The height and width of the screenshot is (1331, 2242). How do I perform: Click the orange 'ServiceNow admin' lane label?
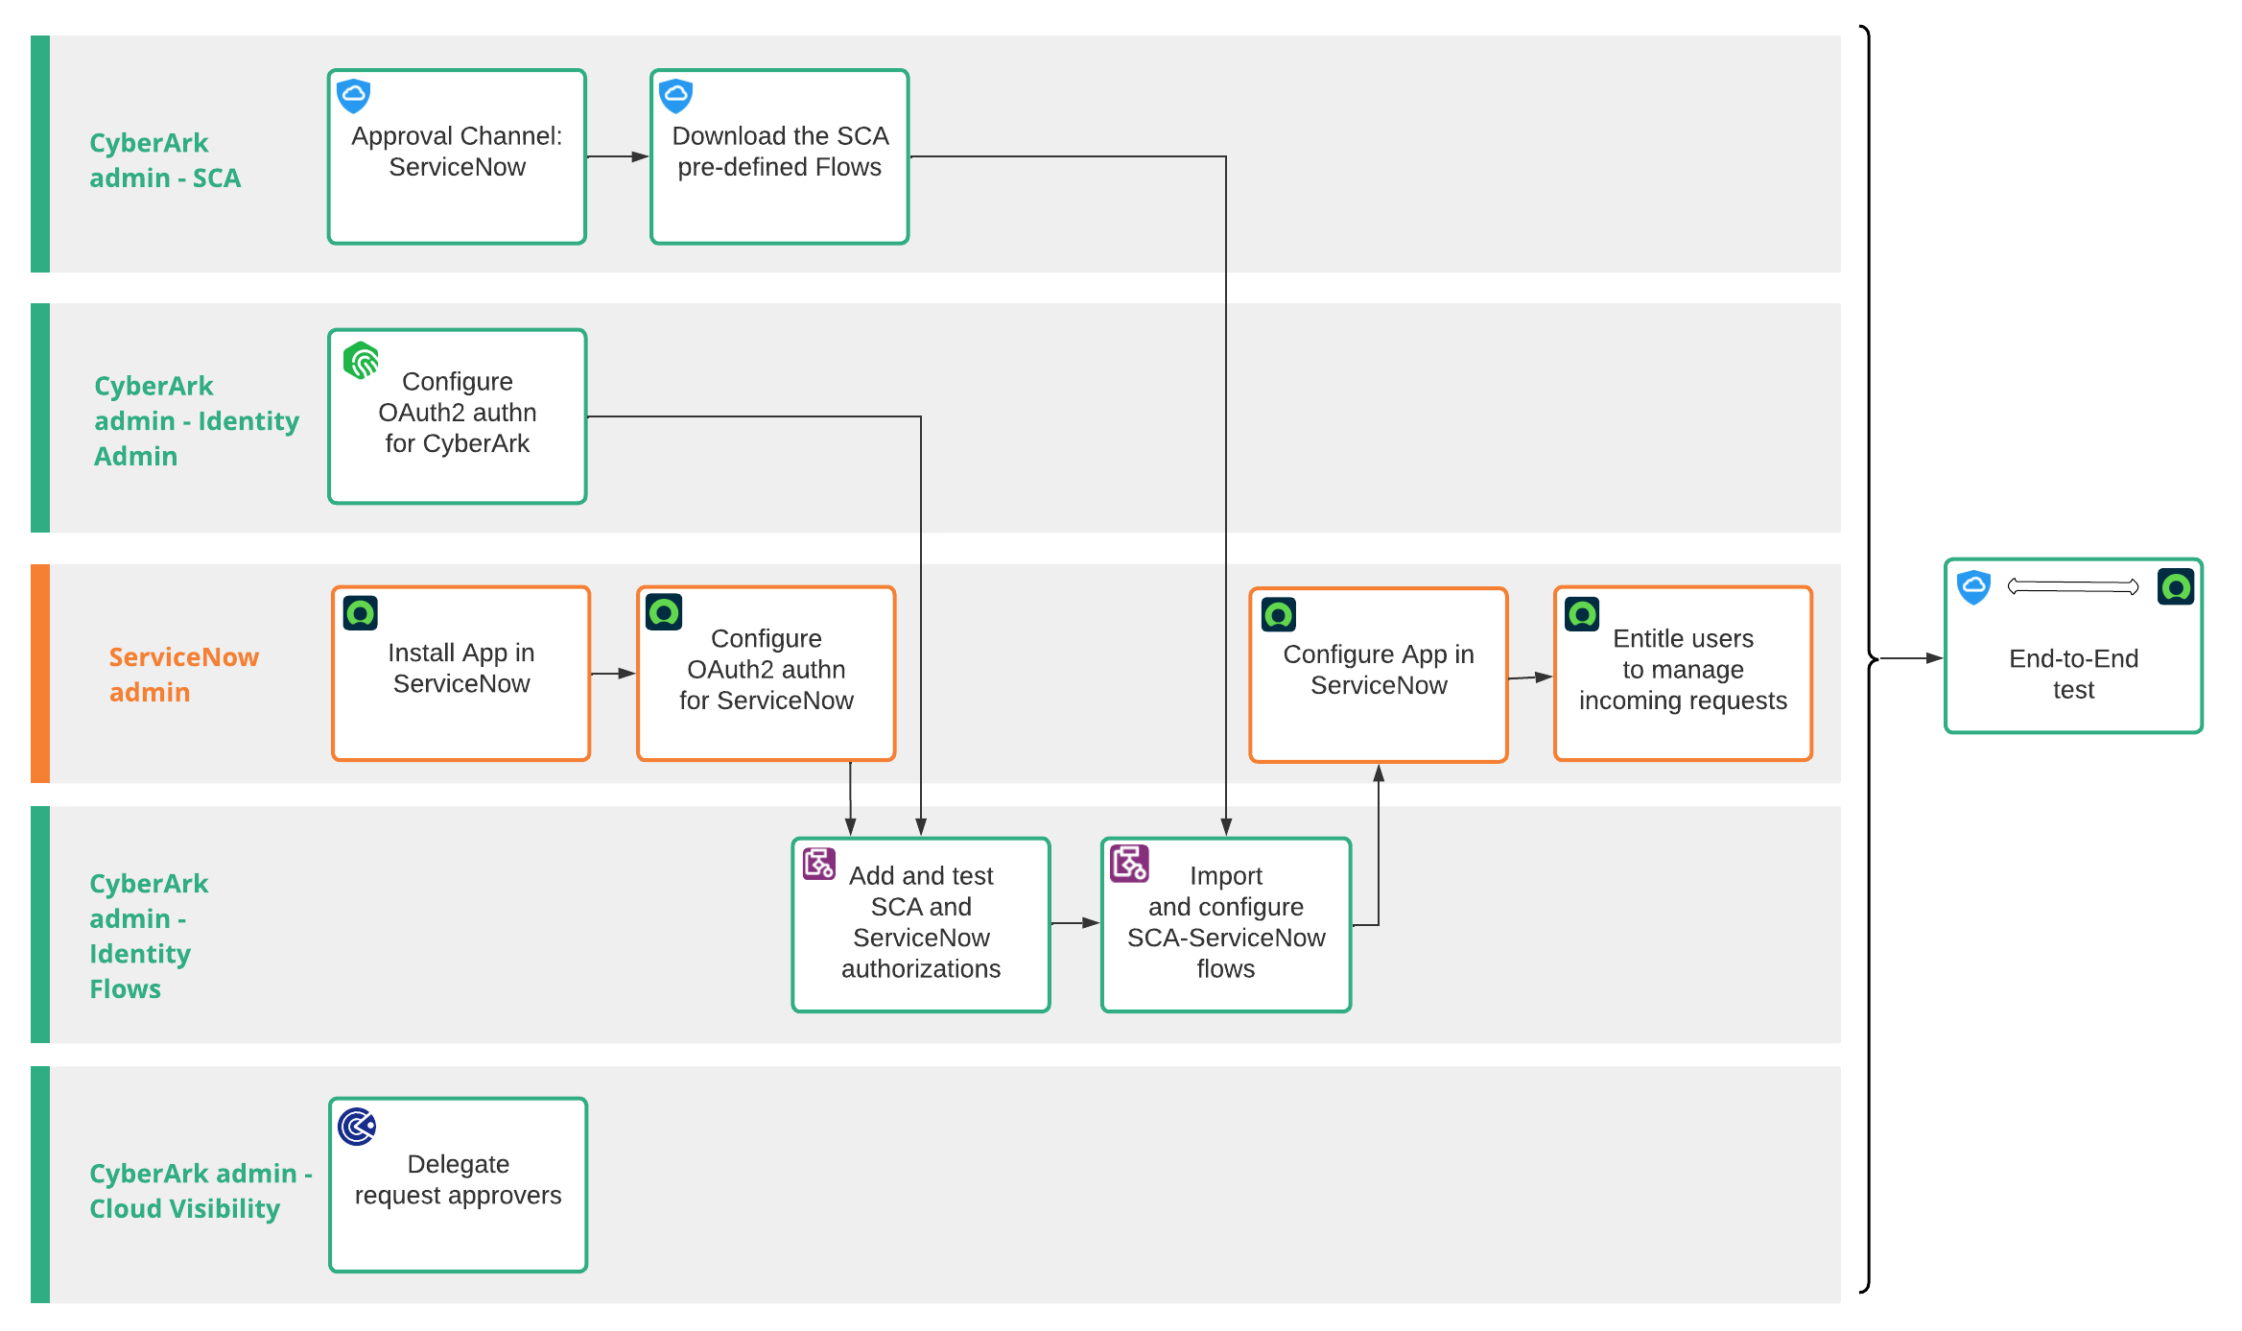click(x=184, y=675)
